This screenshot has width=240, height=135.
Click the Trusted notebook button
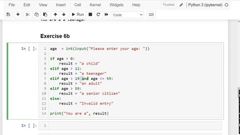point(168,5)
